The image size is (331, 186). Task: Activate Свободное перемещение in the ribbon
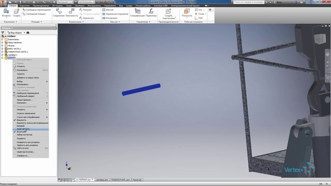[37, 10]
